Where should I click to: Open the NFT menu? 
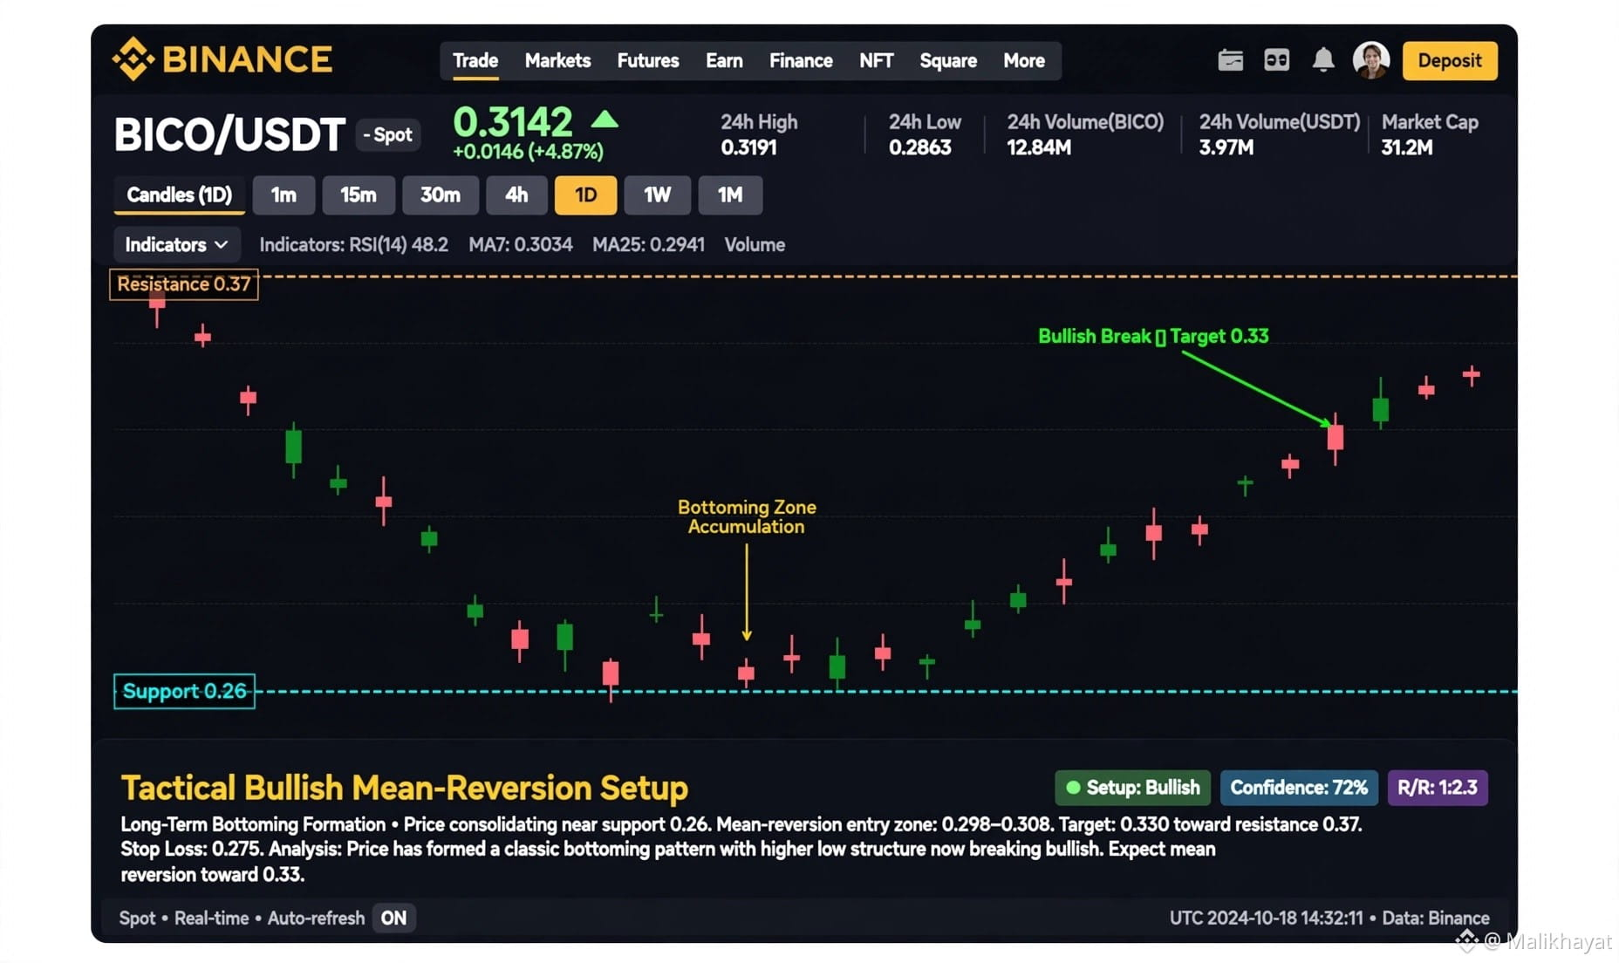(x=876, y=60)
